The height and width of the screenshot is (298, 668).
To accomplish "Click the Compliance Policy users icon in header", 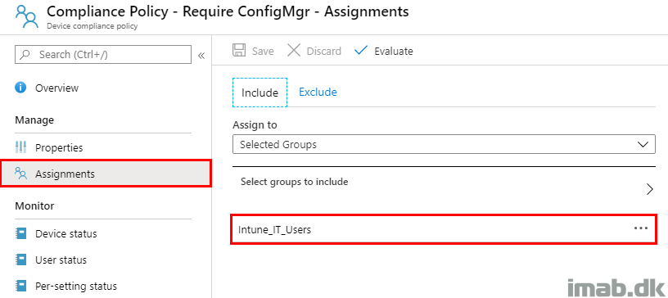I will click(x=26, y=17).
